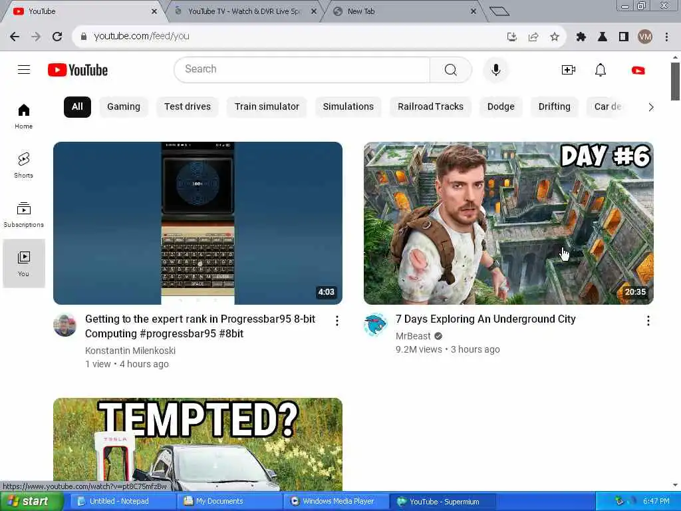Select the Gaming filter chip
The height and width of the screenshot is (511, 681).
[x=124, y=107]
